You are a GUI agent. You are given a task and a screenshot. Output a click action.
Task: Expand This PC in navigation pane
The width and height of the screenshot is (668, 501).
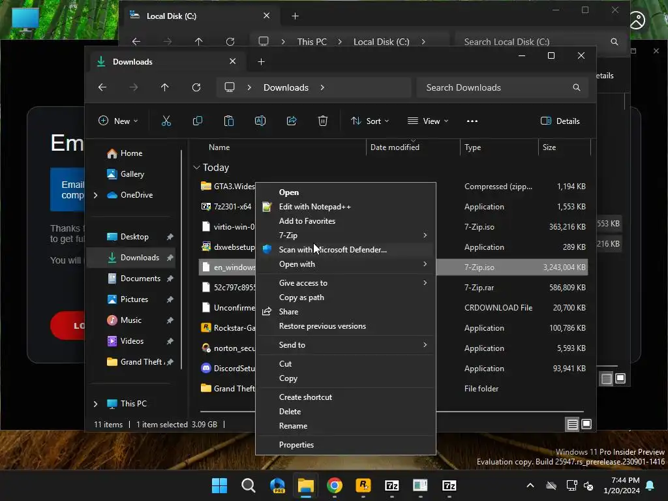click(x=95, y=404)
